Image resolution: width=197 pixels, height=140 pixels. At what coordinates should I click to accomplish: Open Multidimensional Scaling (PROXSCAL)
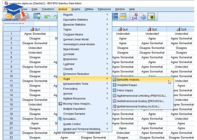tap(141, 101)
